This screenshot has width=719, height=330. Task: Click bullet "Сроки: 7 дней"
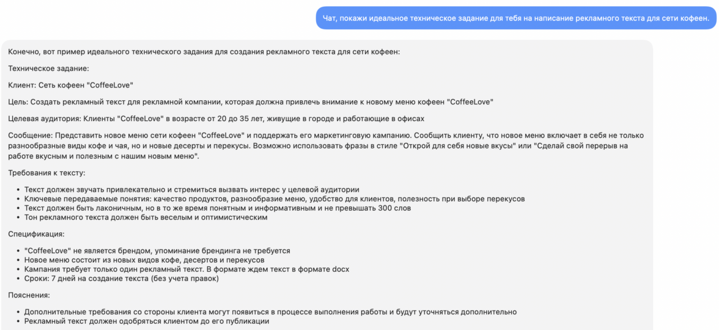pyautogui.click(x=122, y=279)
